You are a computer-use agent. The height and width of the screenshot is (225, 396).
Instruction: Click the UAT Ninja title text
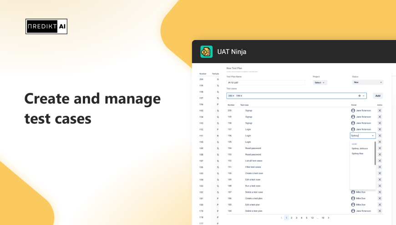click(x=232, y=52)
